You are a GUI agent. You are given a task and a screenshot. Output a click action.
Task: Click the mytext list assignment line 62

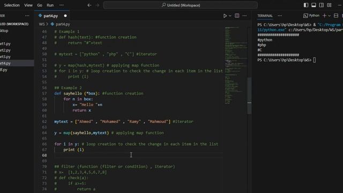[x=124, y=122]
